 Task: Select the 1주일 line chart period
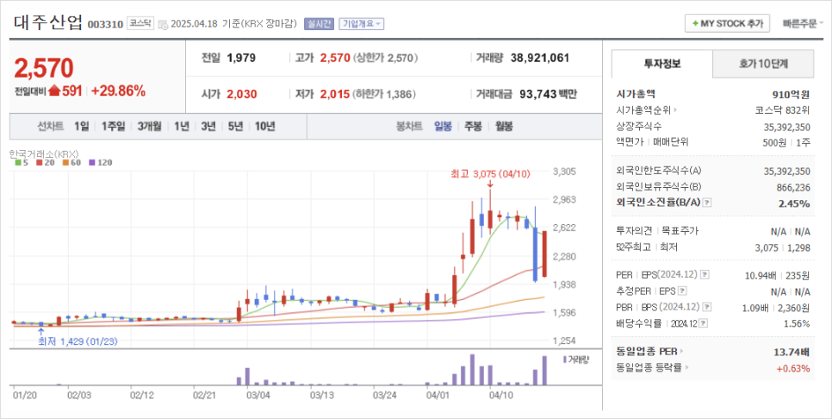coord(113,127)
